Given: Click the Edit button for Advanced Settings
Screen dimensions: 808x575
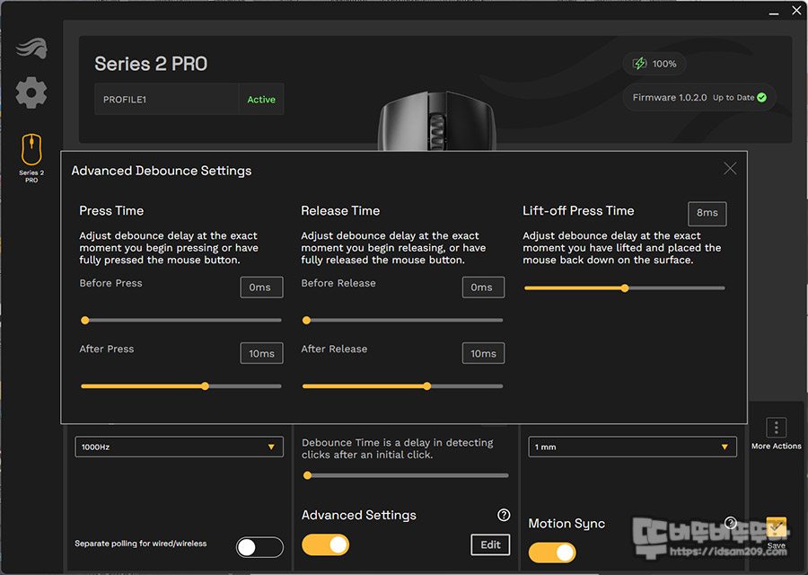Looking at the screenshot, I should [490, 544].
